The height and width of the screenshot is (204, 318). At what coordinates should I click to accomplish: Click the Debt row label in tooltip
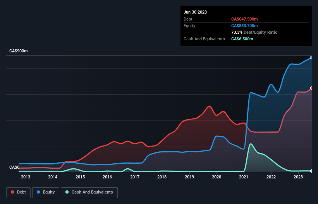188,19
